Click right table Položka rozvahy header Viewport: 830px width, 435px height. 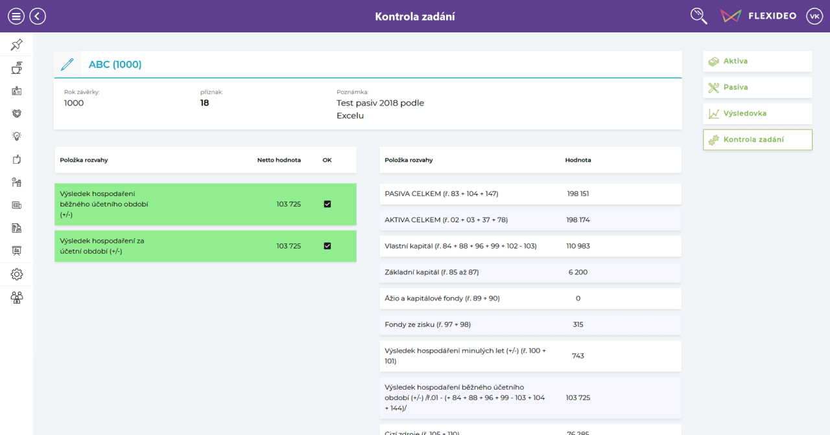[x=409, y=160]
